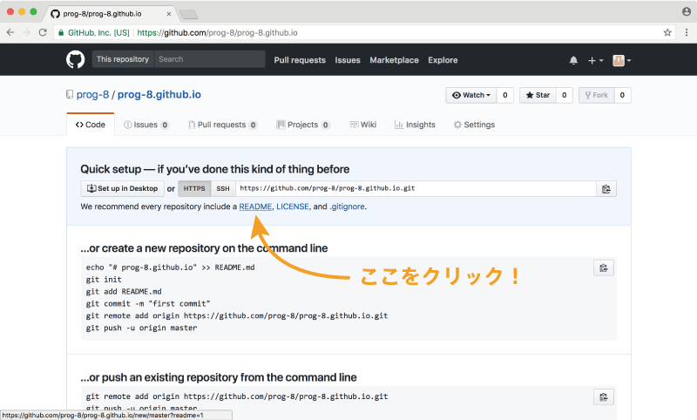Click the browser back arrow
The width and height of the screenshot is (697, 420).
(x=10, y=32)
